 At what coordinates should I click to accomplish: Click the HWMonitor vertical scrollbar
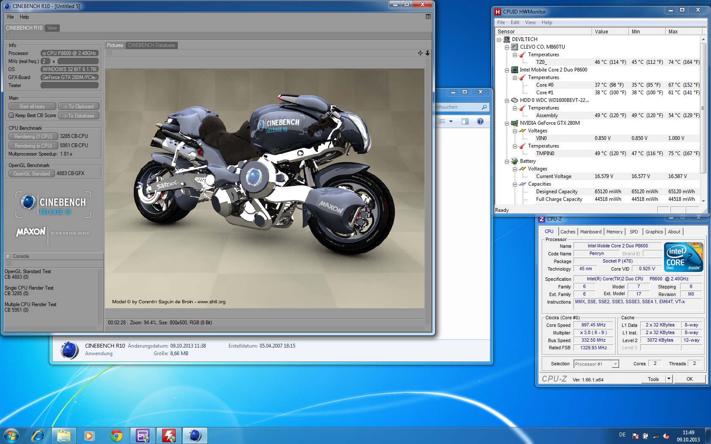coord(703,120)
